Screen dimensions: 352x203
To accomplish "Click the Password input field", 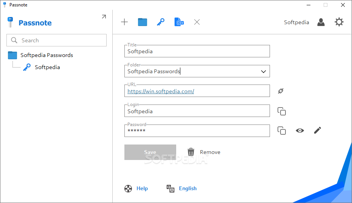I will pos(197,131).
